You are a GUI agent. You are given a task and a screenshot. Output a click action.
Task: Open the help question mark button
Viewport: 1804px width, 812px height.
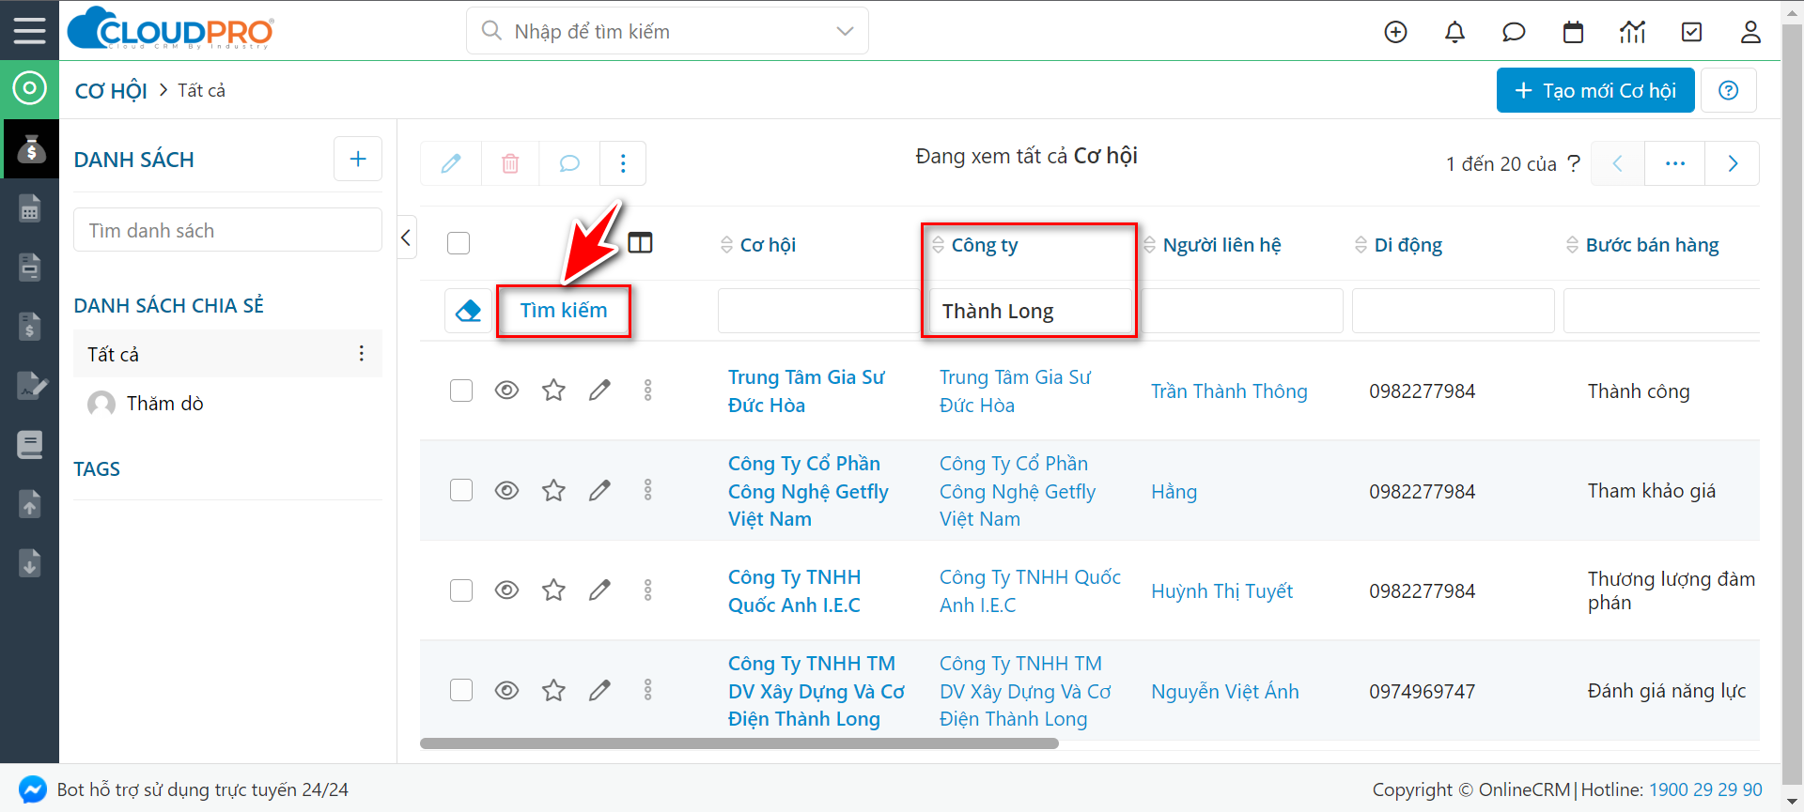click(1729, 90)
